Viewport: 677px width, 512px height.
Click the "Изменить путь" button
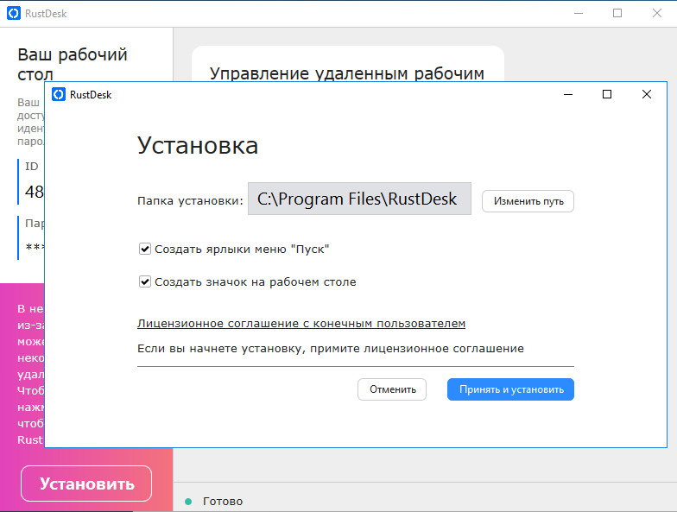pyautogui.click(x=528, y=201)
